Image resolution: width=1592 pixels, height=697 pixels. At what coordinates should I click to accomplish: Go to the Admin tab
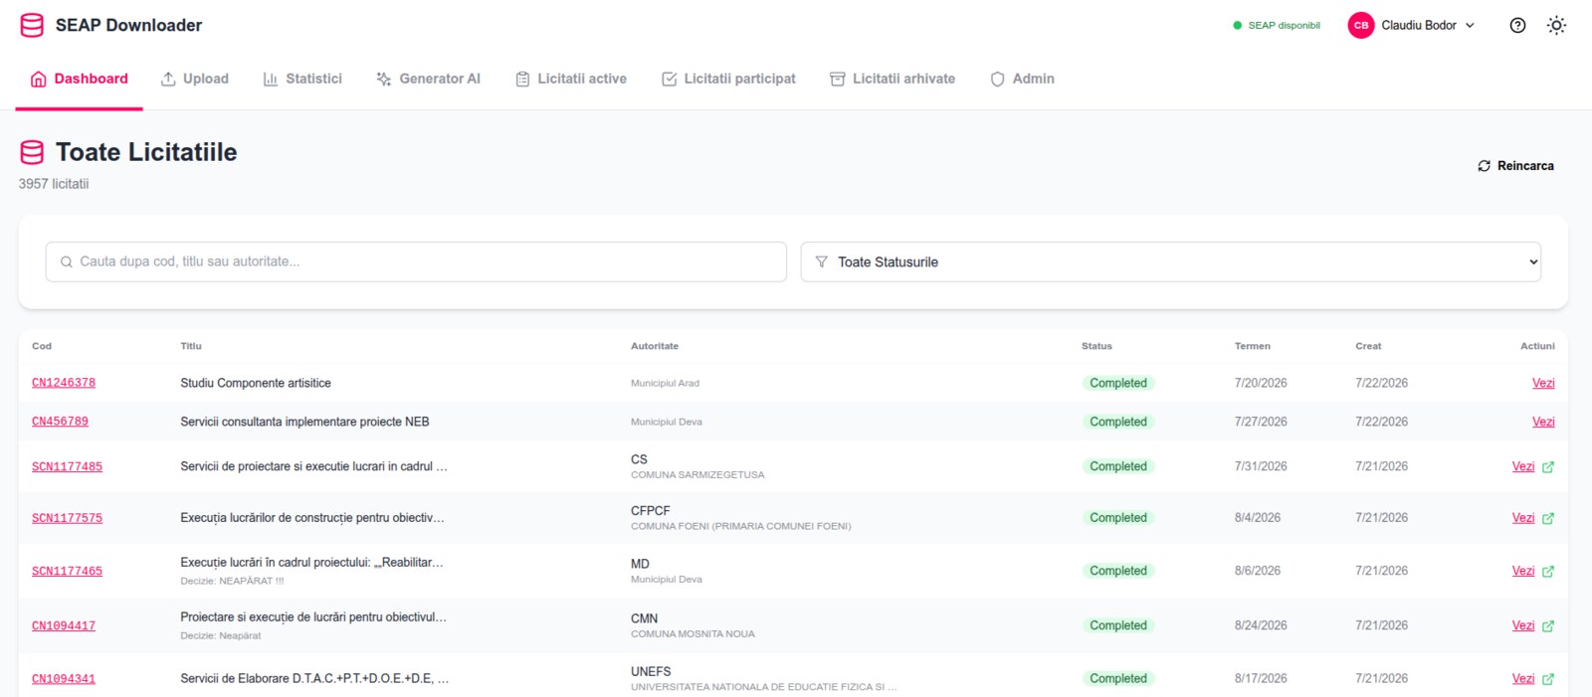coord(1022,79)
